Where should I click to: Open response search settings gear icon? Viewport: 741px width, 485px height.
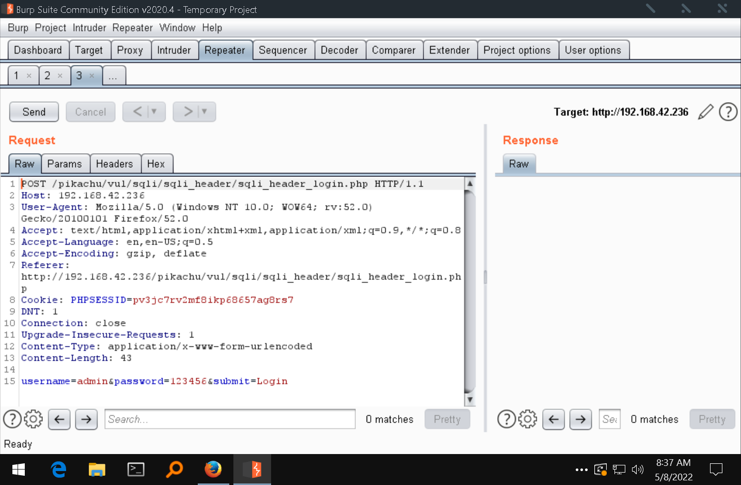pyautogui.click(x=528, y=419)
